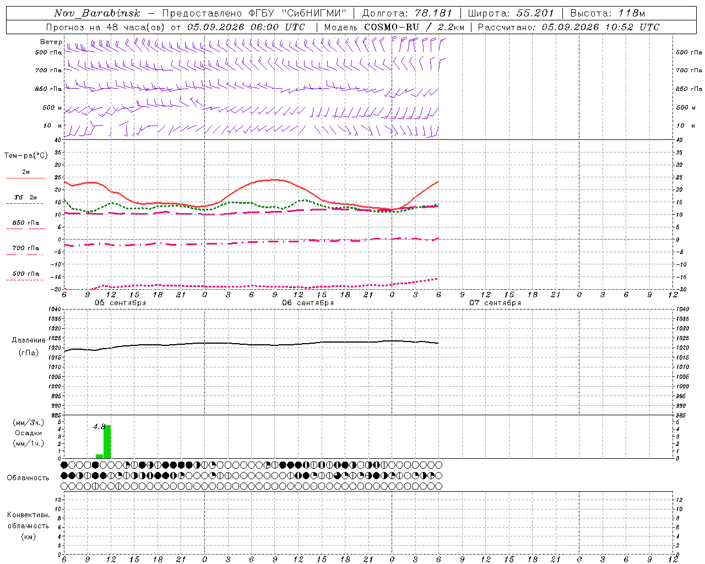Select the green 4.8 precipitation bar
Image resolution: width=705 pixels, height=564 pixels.
[x=107, y=441]
